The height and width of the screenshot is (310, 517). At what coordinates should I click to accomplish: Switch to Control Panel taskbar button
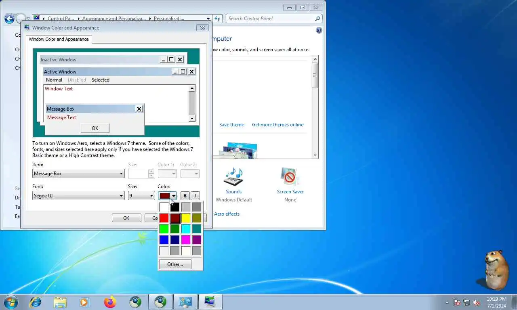[x=185, y=302]
